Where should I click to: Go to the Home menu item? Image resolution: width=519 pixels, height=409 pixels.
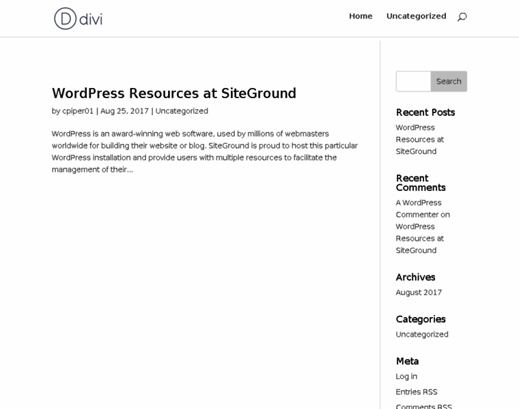(x=361, y=16)
